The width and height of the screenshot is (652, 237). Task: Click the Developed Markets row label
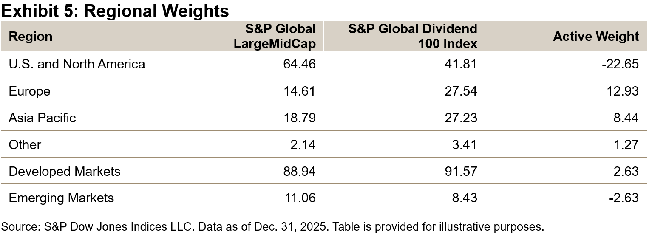coord(65,171)
